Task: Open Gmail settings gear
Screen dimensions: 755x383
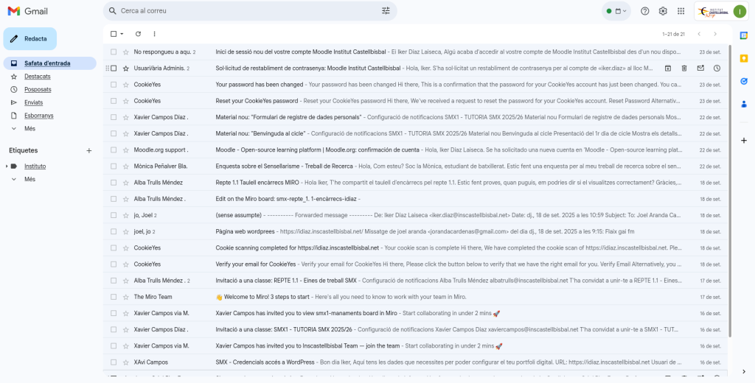Action: (x=663, y=11)
